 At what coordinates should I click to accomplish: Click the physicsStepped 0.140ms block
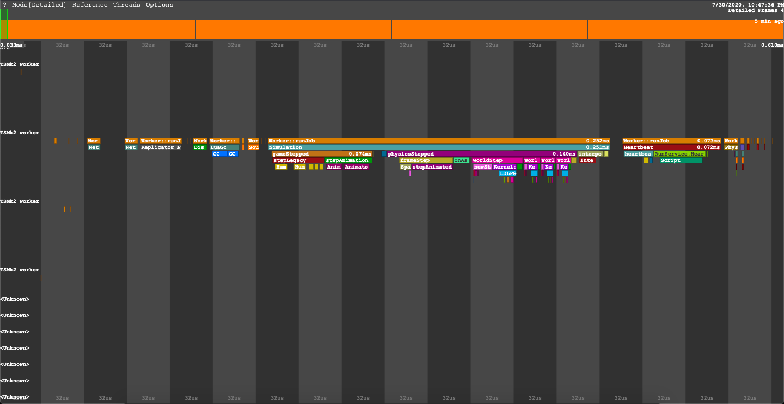[481, 154]
